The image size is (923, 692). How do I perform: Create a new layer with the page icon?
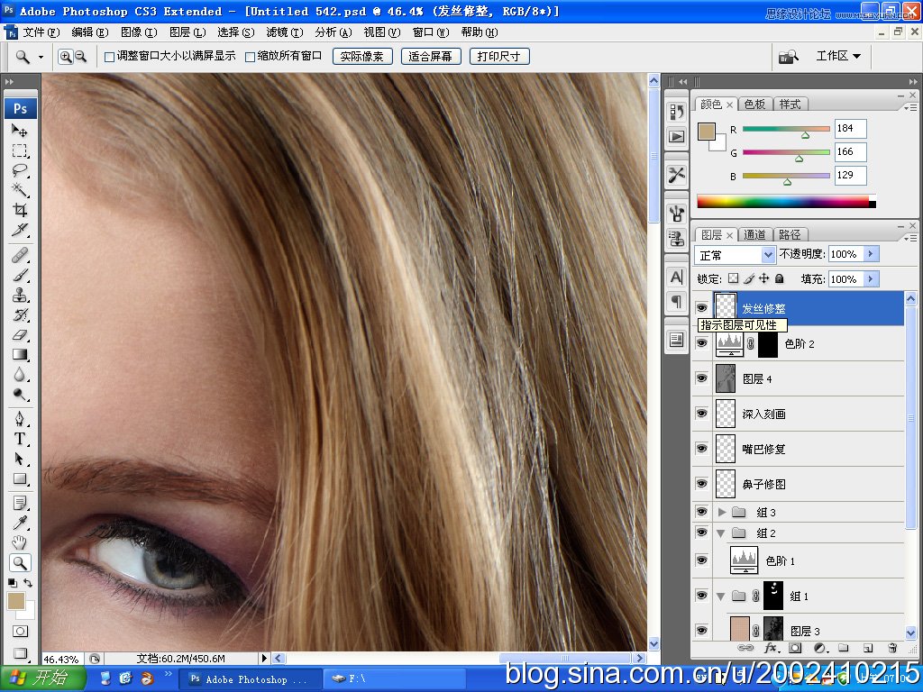[x=868, y=648]
